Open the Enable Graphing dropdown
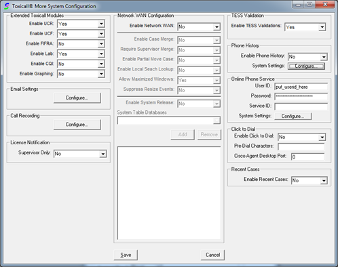The width and height of the screenshot is (338, 267). [81, 74]
